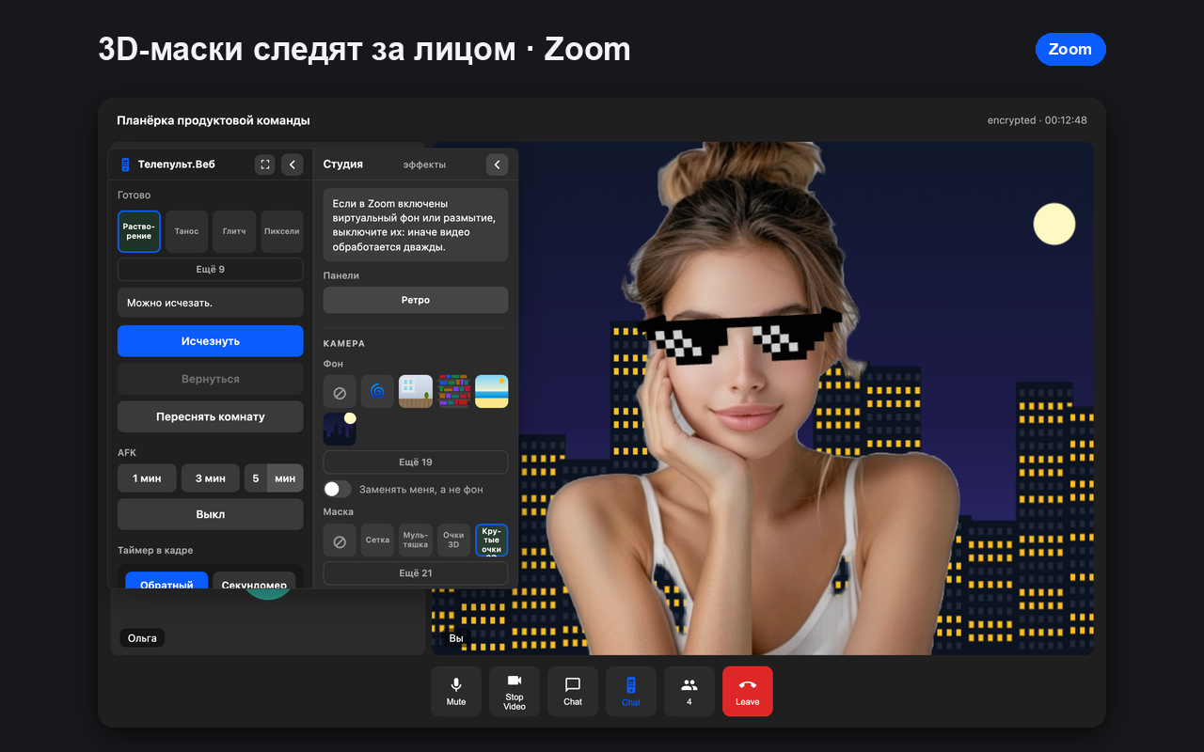Select the Растворение disappear effect
The width and height of the screenshot is (1204, 752).
pos(139,231)
